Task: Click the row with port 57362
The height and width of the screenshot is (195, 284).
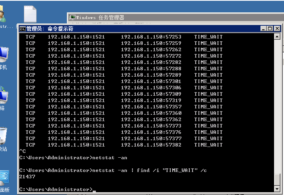Action: click(x=124, y=120)
